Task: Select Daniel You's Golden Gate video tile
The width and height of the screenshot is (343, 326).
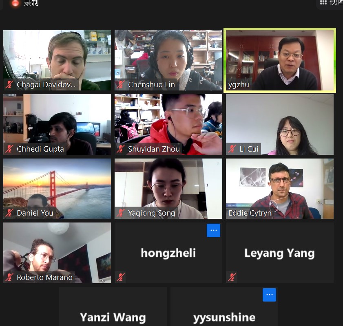Action: click(x=57, y=189)
